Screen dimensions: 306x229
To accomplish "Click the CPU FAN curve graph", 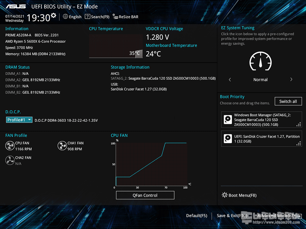I will pyautogui.click(x=151, y=164).
